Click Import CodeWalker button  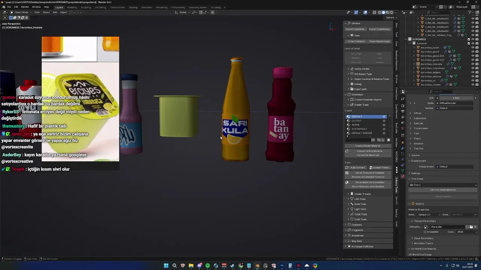tap(355, 29)
